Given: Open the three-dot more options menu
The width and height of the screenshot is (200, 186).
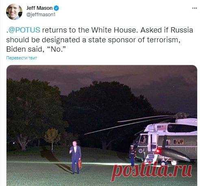Looking at the screenshot, I should click(x=194, y=8).
